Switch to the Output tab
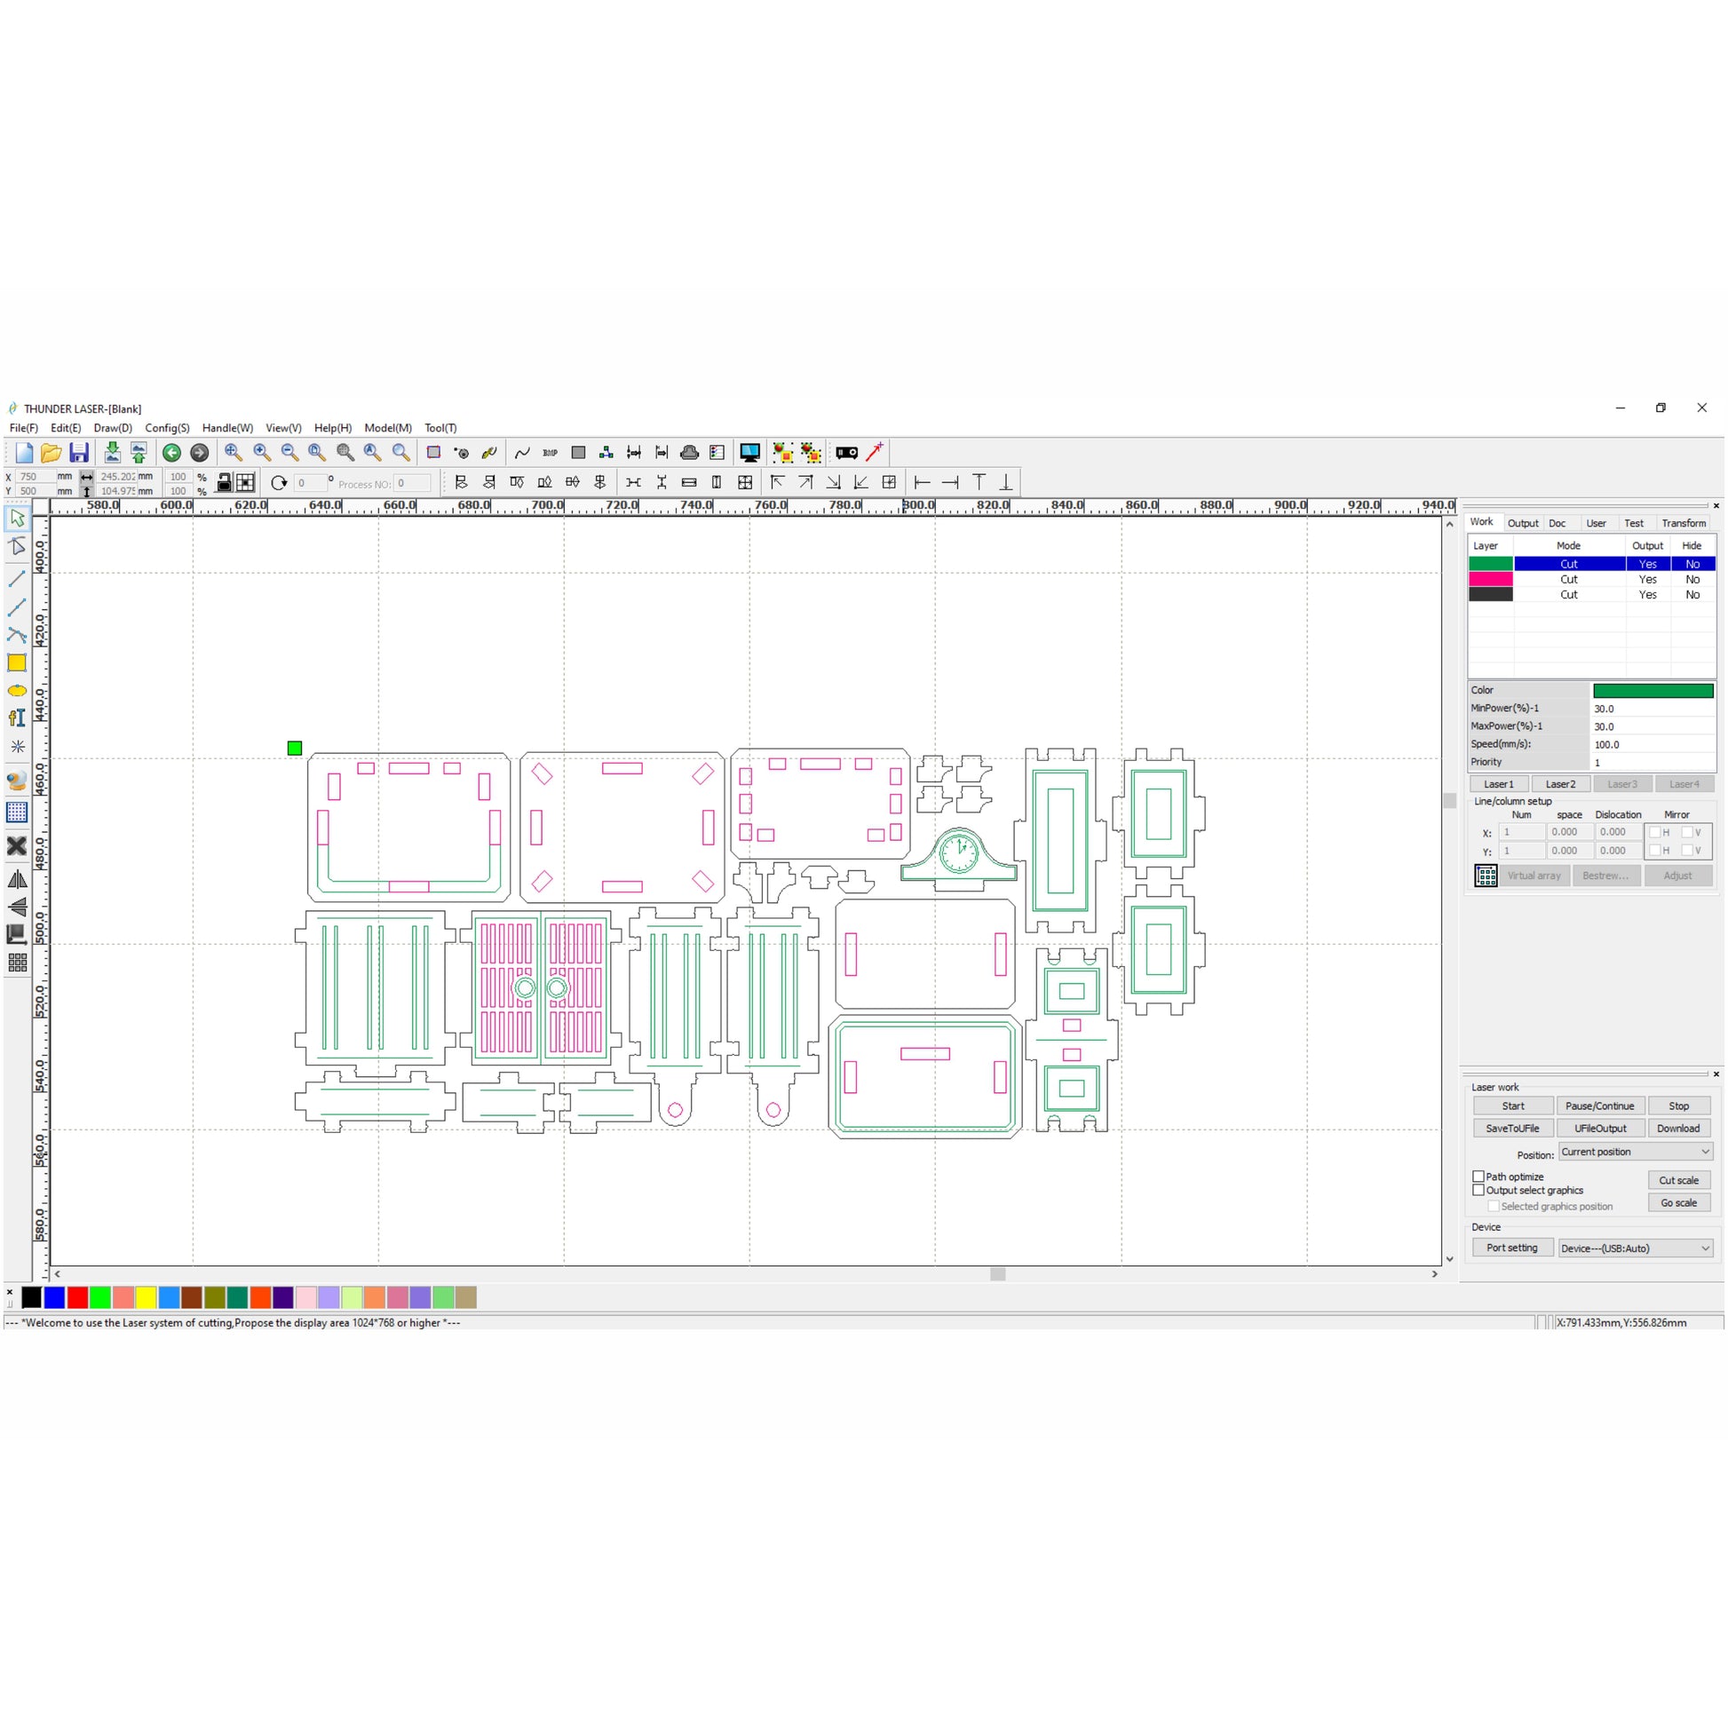The width and height of the screenshot is (1728, 1728). tap(1522, 523)
